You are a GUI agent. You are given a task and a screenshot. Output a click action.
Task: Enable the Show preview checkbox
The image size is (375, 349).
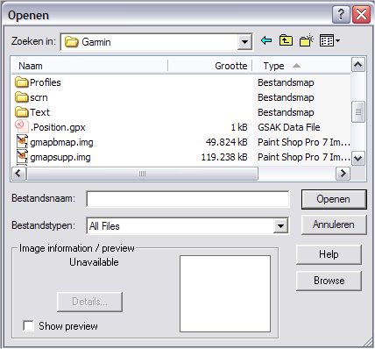coord(28,325)
